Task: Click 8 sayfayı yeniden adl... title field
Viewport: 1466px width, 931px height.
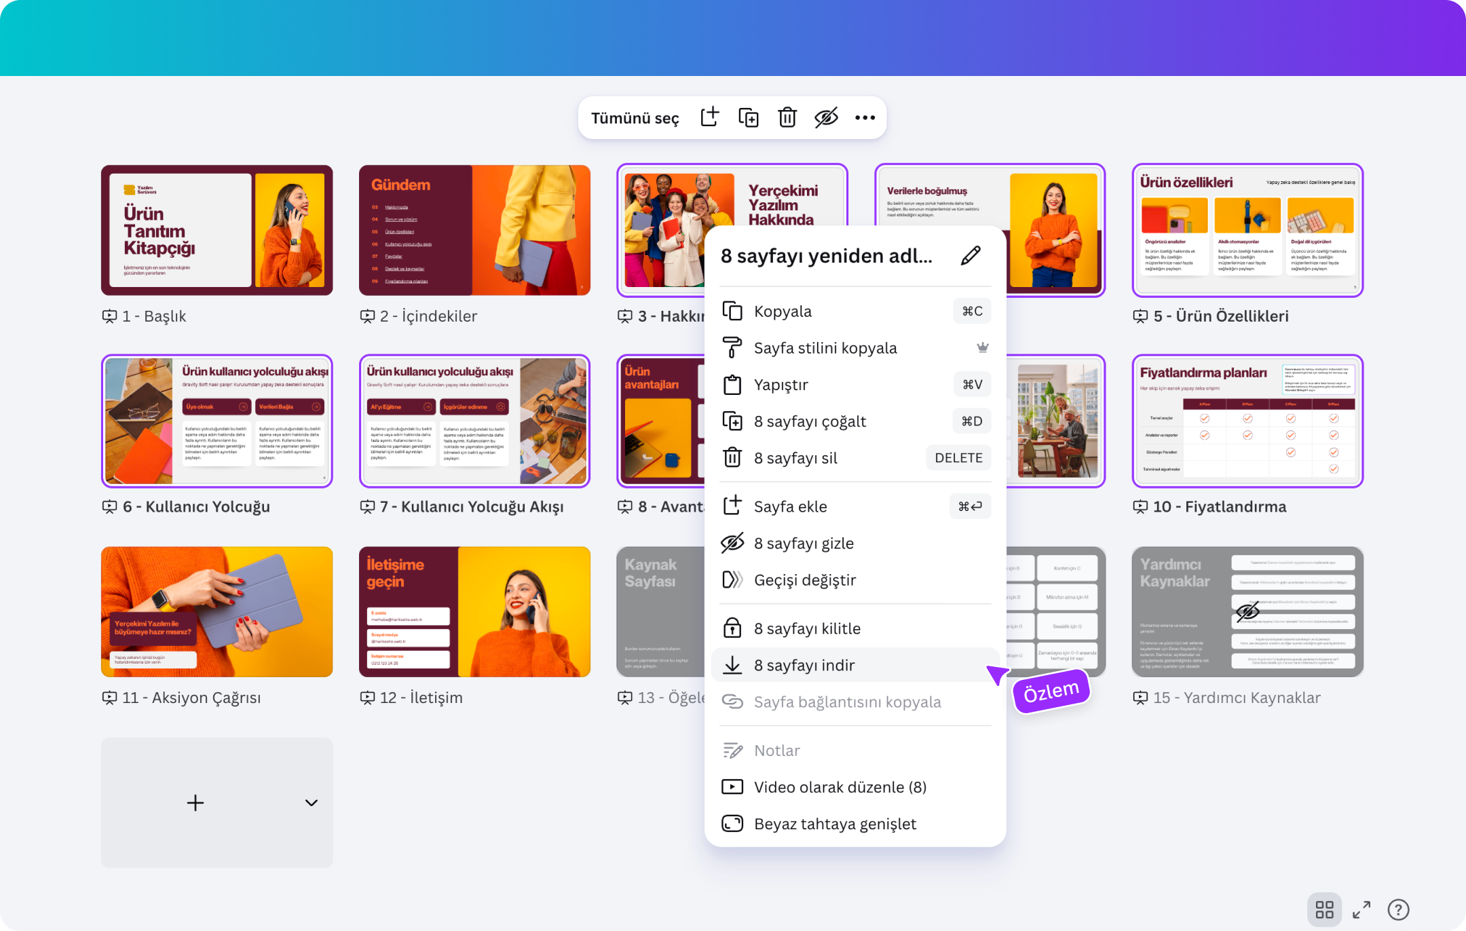Action: [827, 256]
